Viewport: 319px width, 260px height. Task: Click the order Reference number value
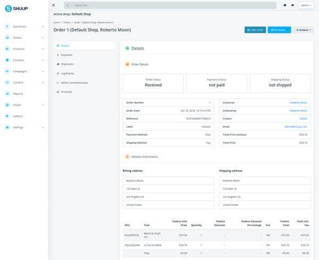(x=198, y=119)
